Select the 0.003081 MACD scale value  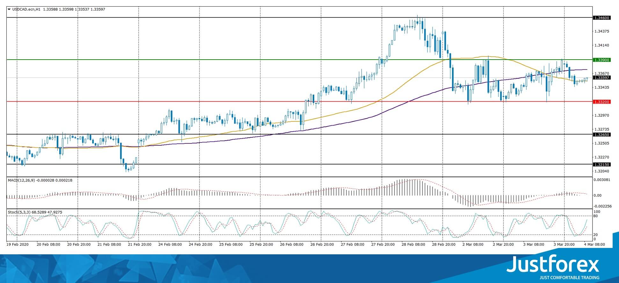click(602, 180)
